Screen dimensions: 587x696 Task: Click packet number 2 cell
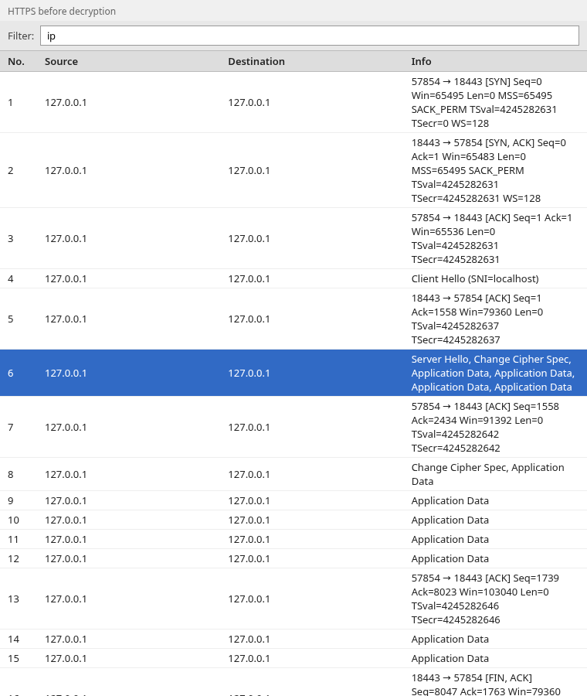pyautogui.click(x=11, y=170)
